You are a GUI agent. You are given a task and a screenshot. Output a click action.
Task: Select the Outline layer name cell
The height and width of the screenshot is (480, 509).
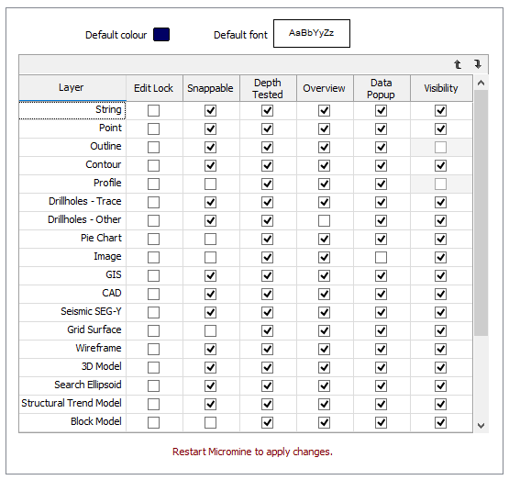click(72, 148)
